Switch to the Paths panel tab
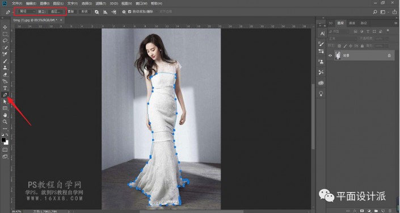The width and height of the screenshot is (400, 213). click(364, 23)
